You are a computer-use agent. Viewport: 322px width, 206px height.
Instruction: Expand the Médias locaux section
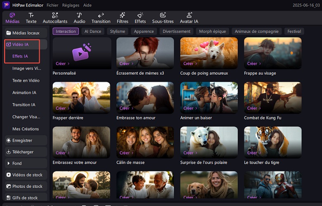(26, 33)
